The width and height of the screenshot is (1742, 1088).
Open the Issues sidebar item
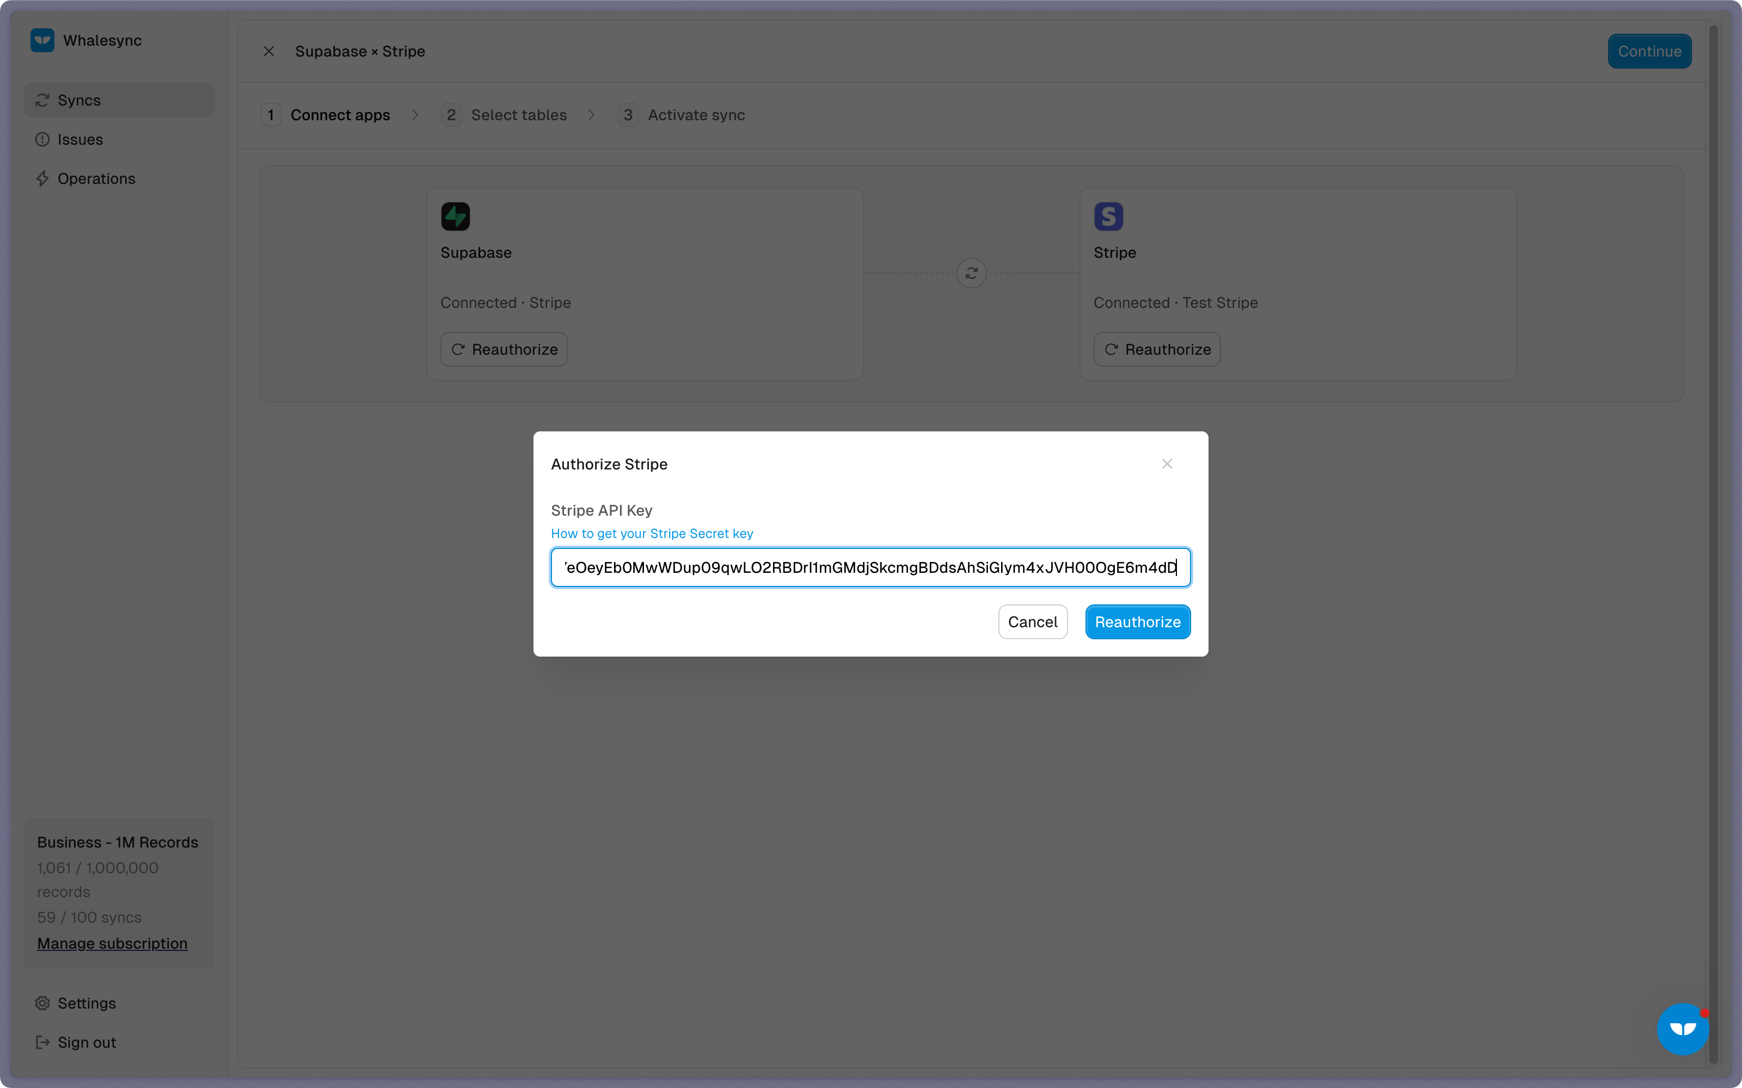coord(119,140)
